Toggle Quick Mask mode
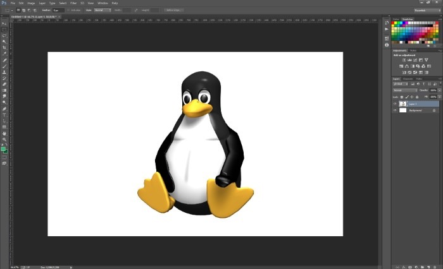Screen dimensions: 443x269 click(4, 157)
